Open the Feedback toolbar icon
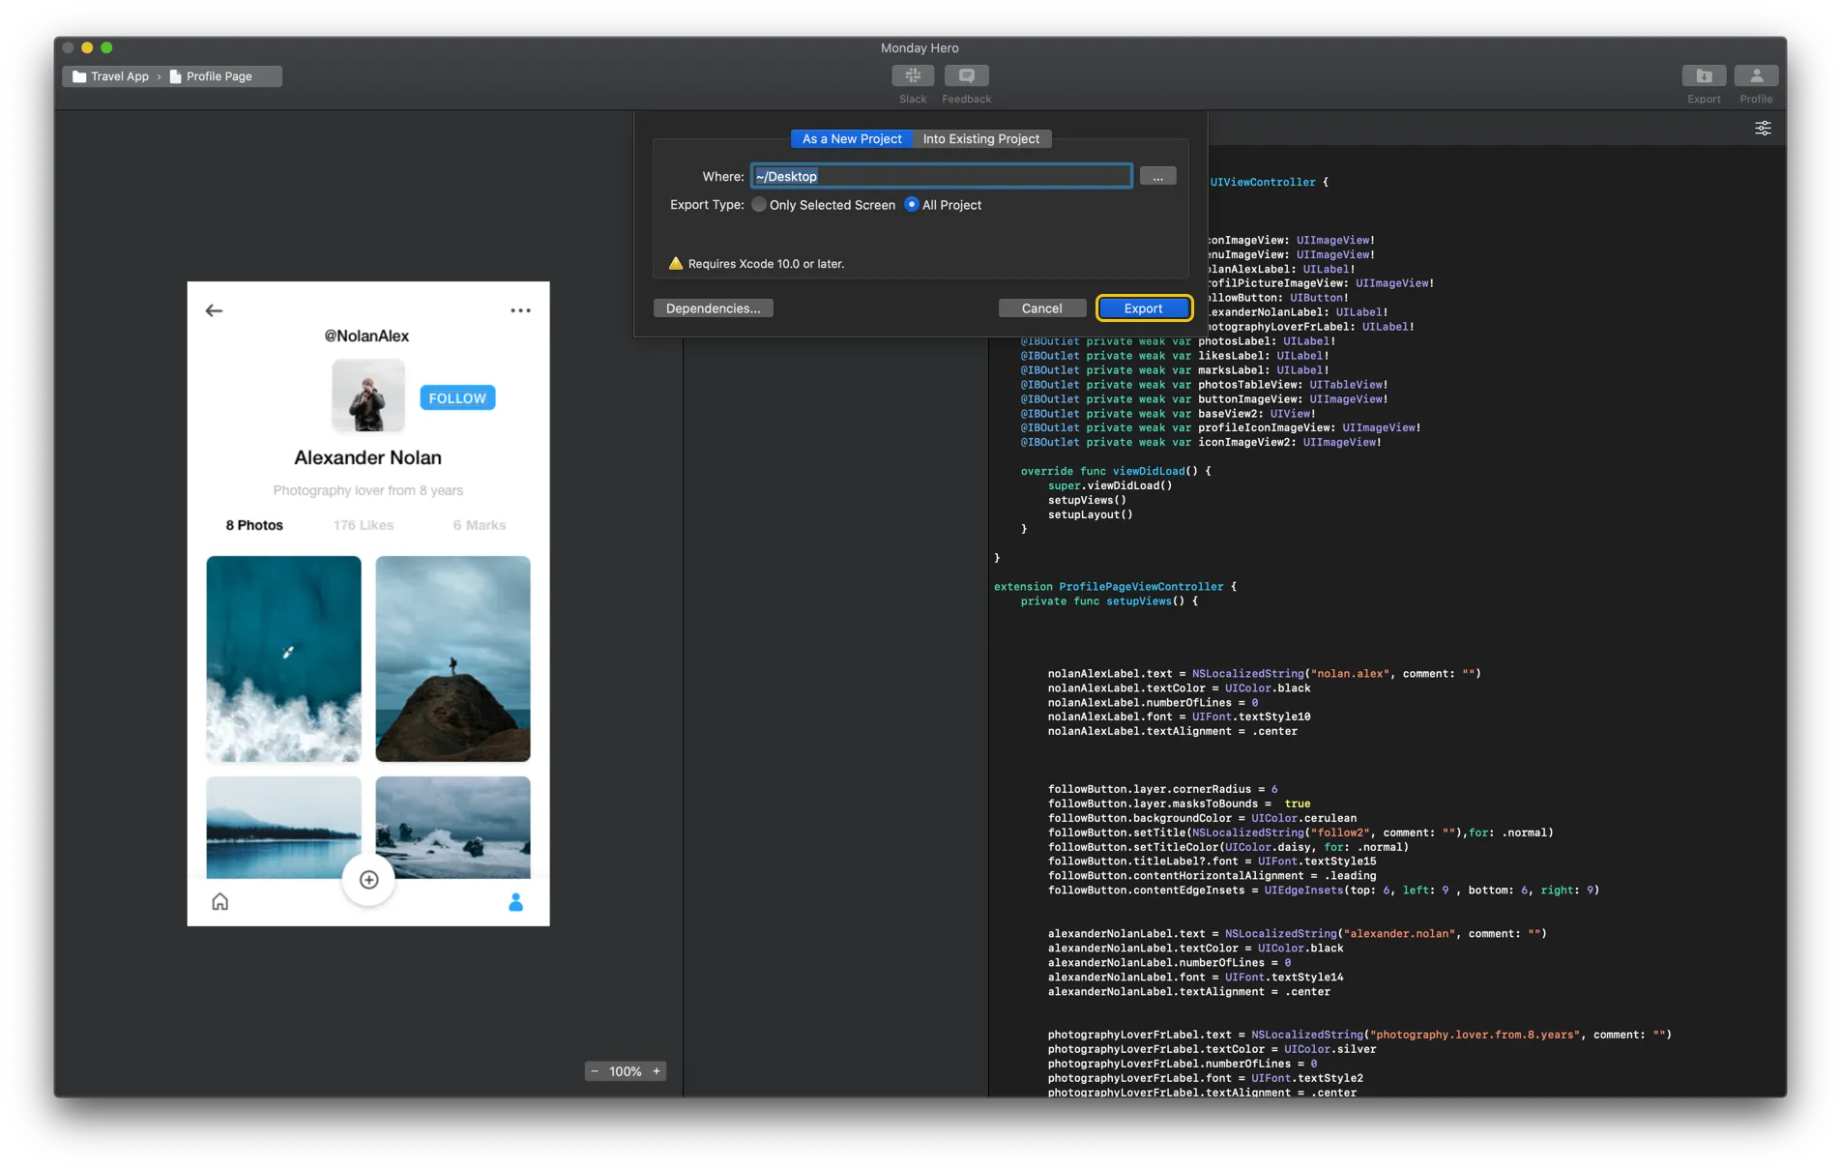 (966, 76)
